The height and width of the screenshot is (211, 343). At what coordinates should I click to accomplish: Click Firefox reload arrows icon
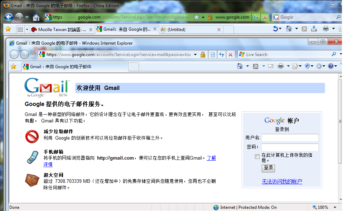(256, 17)
